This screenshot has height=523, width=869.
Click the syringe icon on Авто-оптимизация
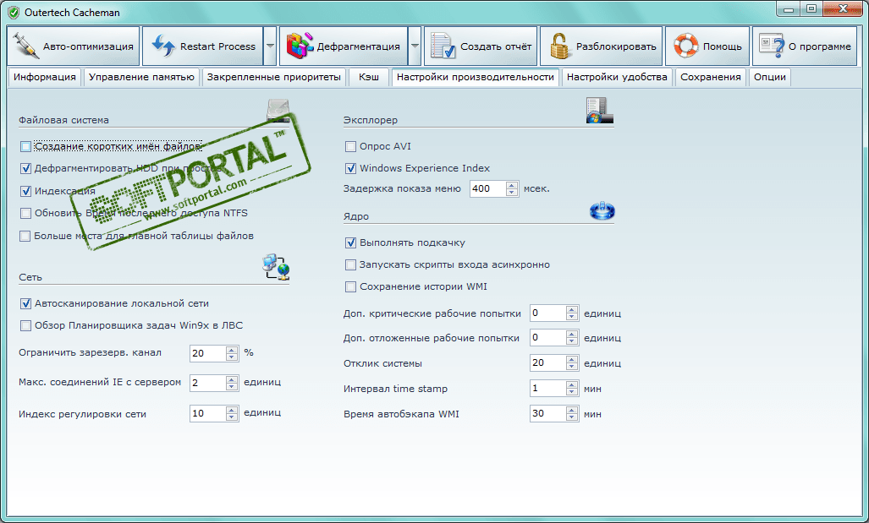coord(25,46)
